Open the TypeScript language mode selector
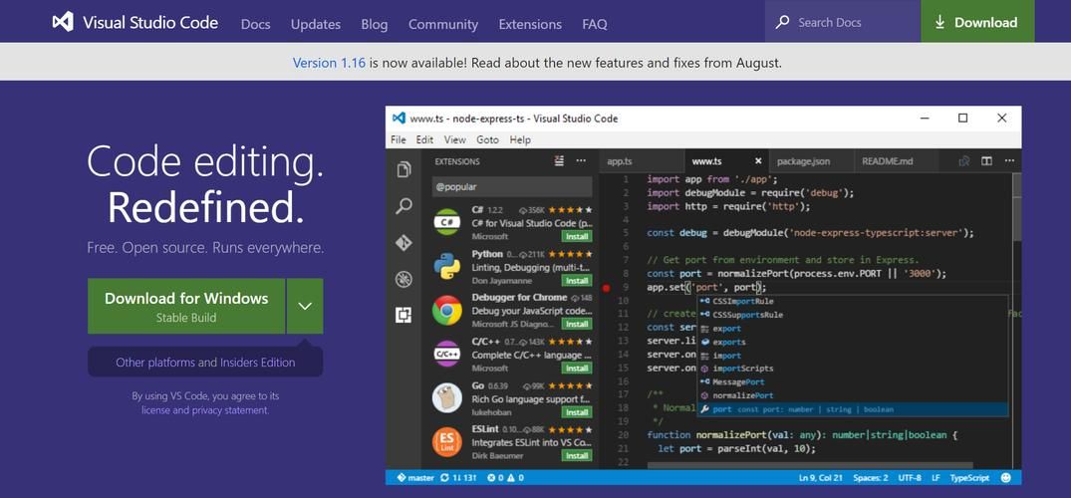The width and height of the screenshot is (1071, 498). click(x=969, y=478)
